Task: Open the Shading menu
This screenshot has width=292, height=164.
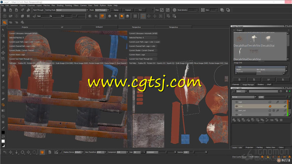Action: 60,5
